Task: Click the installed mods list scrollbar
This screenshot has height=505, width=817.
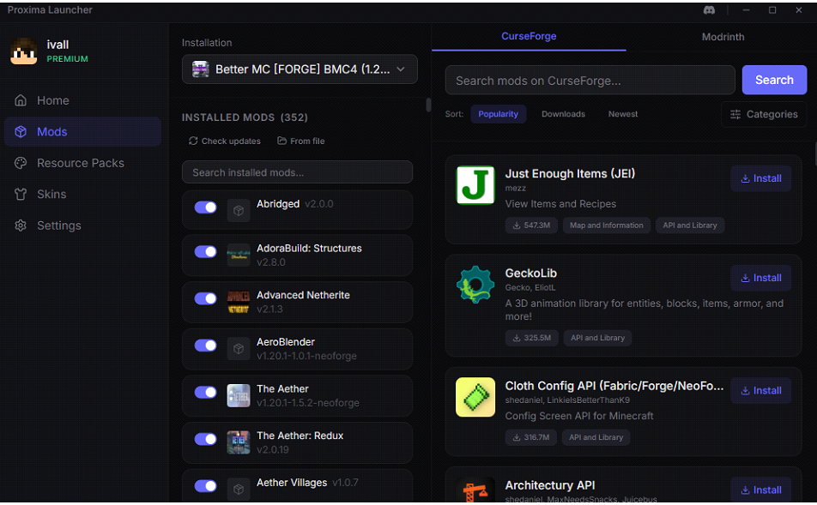Action: point(428,105)
